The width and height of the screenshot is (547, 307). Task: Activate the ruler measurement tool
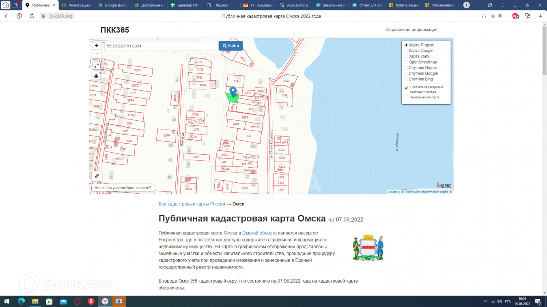click(x=97, y=176)
